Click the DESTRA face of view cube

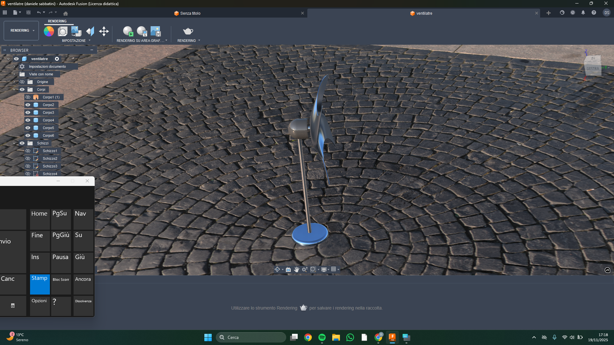(x=592, y=69)
